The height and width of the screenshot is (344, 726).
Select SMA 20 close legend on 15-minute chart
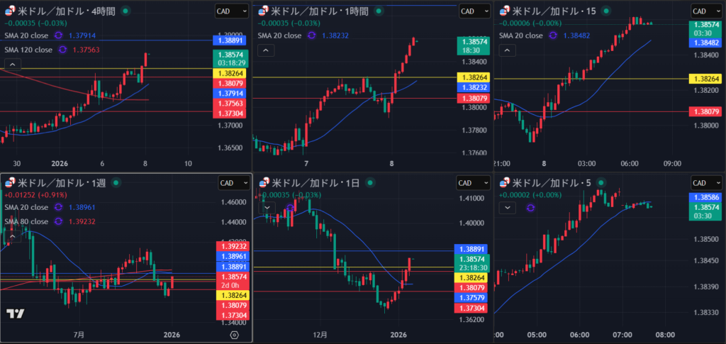(527, 35)
